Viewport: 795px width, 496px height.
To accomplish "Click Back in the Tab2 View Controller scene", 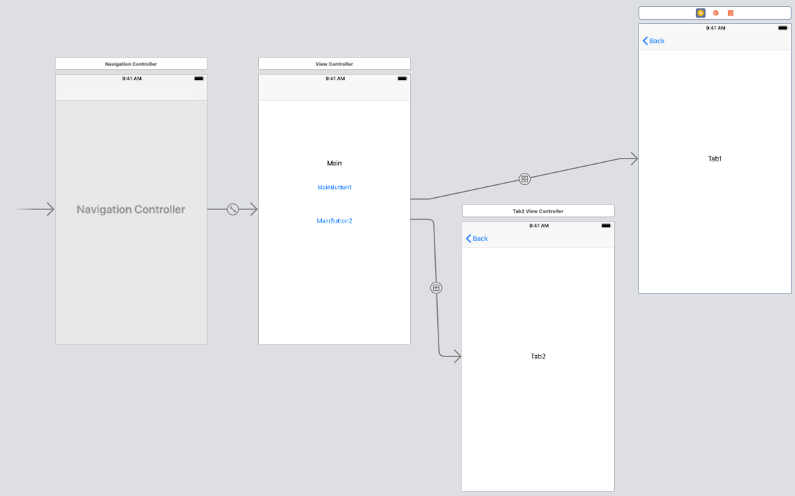I will (476, 239).
